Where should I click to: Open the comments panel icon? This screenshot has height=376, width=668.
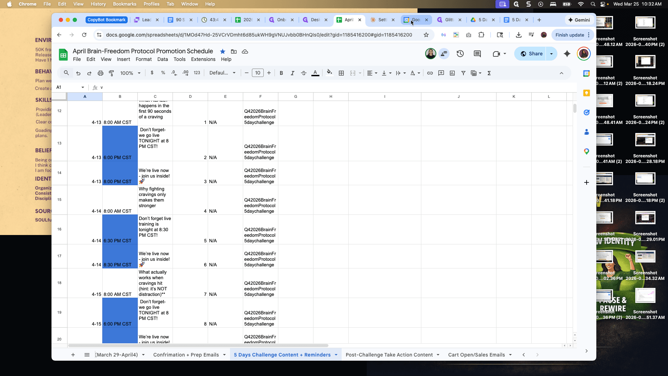coord(477,54)
